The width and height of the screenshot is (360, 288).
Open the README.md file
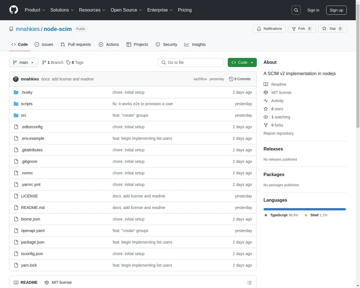pos(33,208)
